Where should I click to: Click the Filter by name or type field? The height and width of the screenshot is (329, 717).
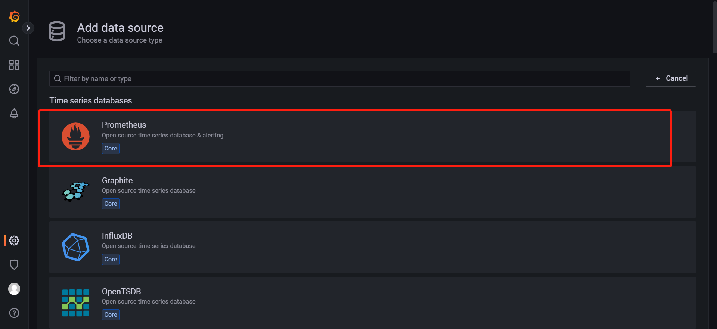click(x=339, y=78)
